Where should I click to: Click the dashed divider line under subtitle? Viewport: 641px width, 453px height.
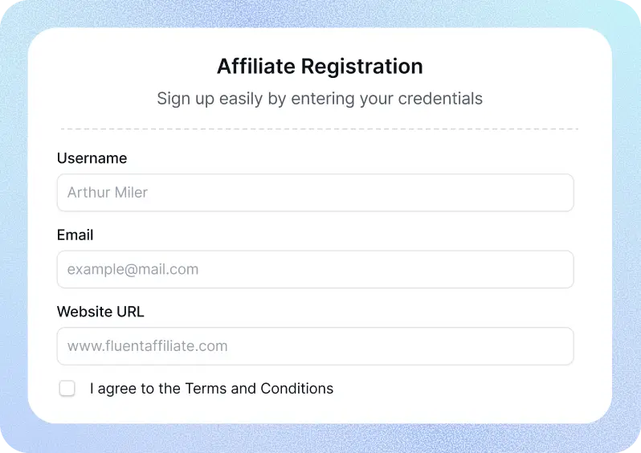click(x=320, y=129)
